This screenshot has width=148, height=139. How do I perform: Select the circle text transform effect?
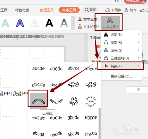(x=74, y=101)
